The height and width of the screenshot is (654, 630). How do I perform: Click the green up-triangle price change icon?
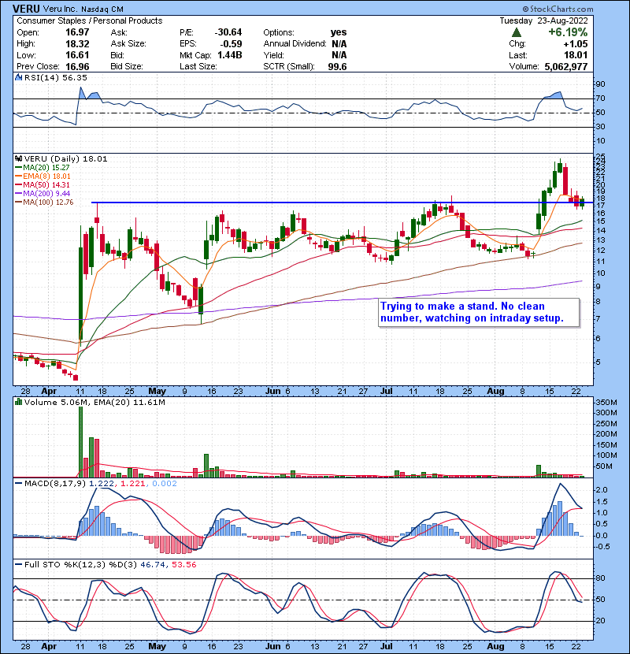pos(516,32)
